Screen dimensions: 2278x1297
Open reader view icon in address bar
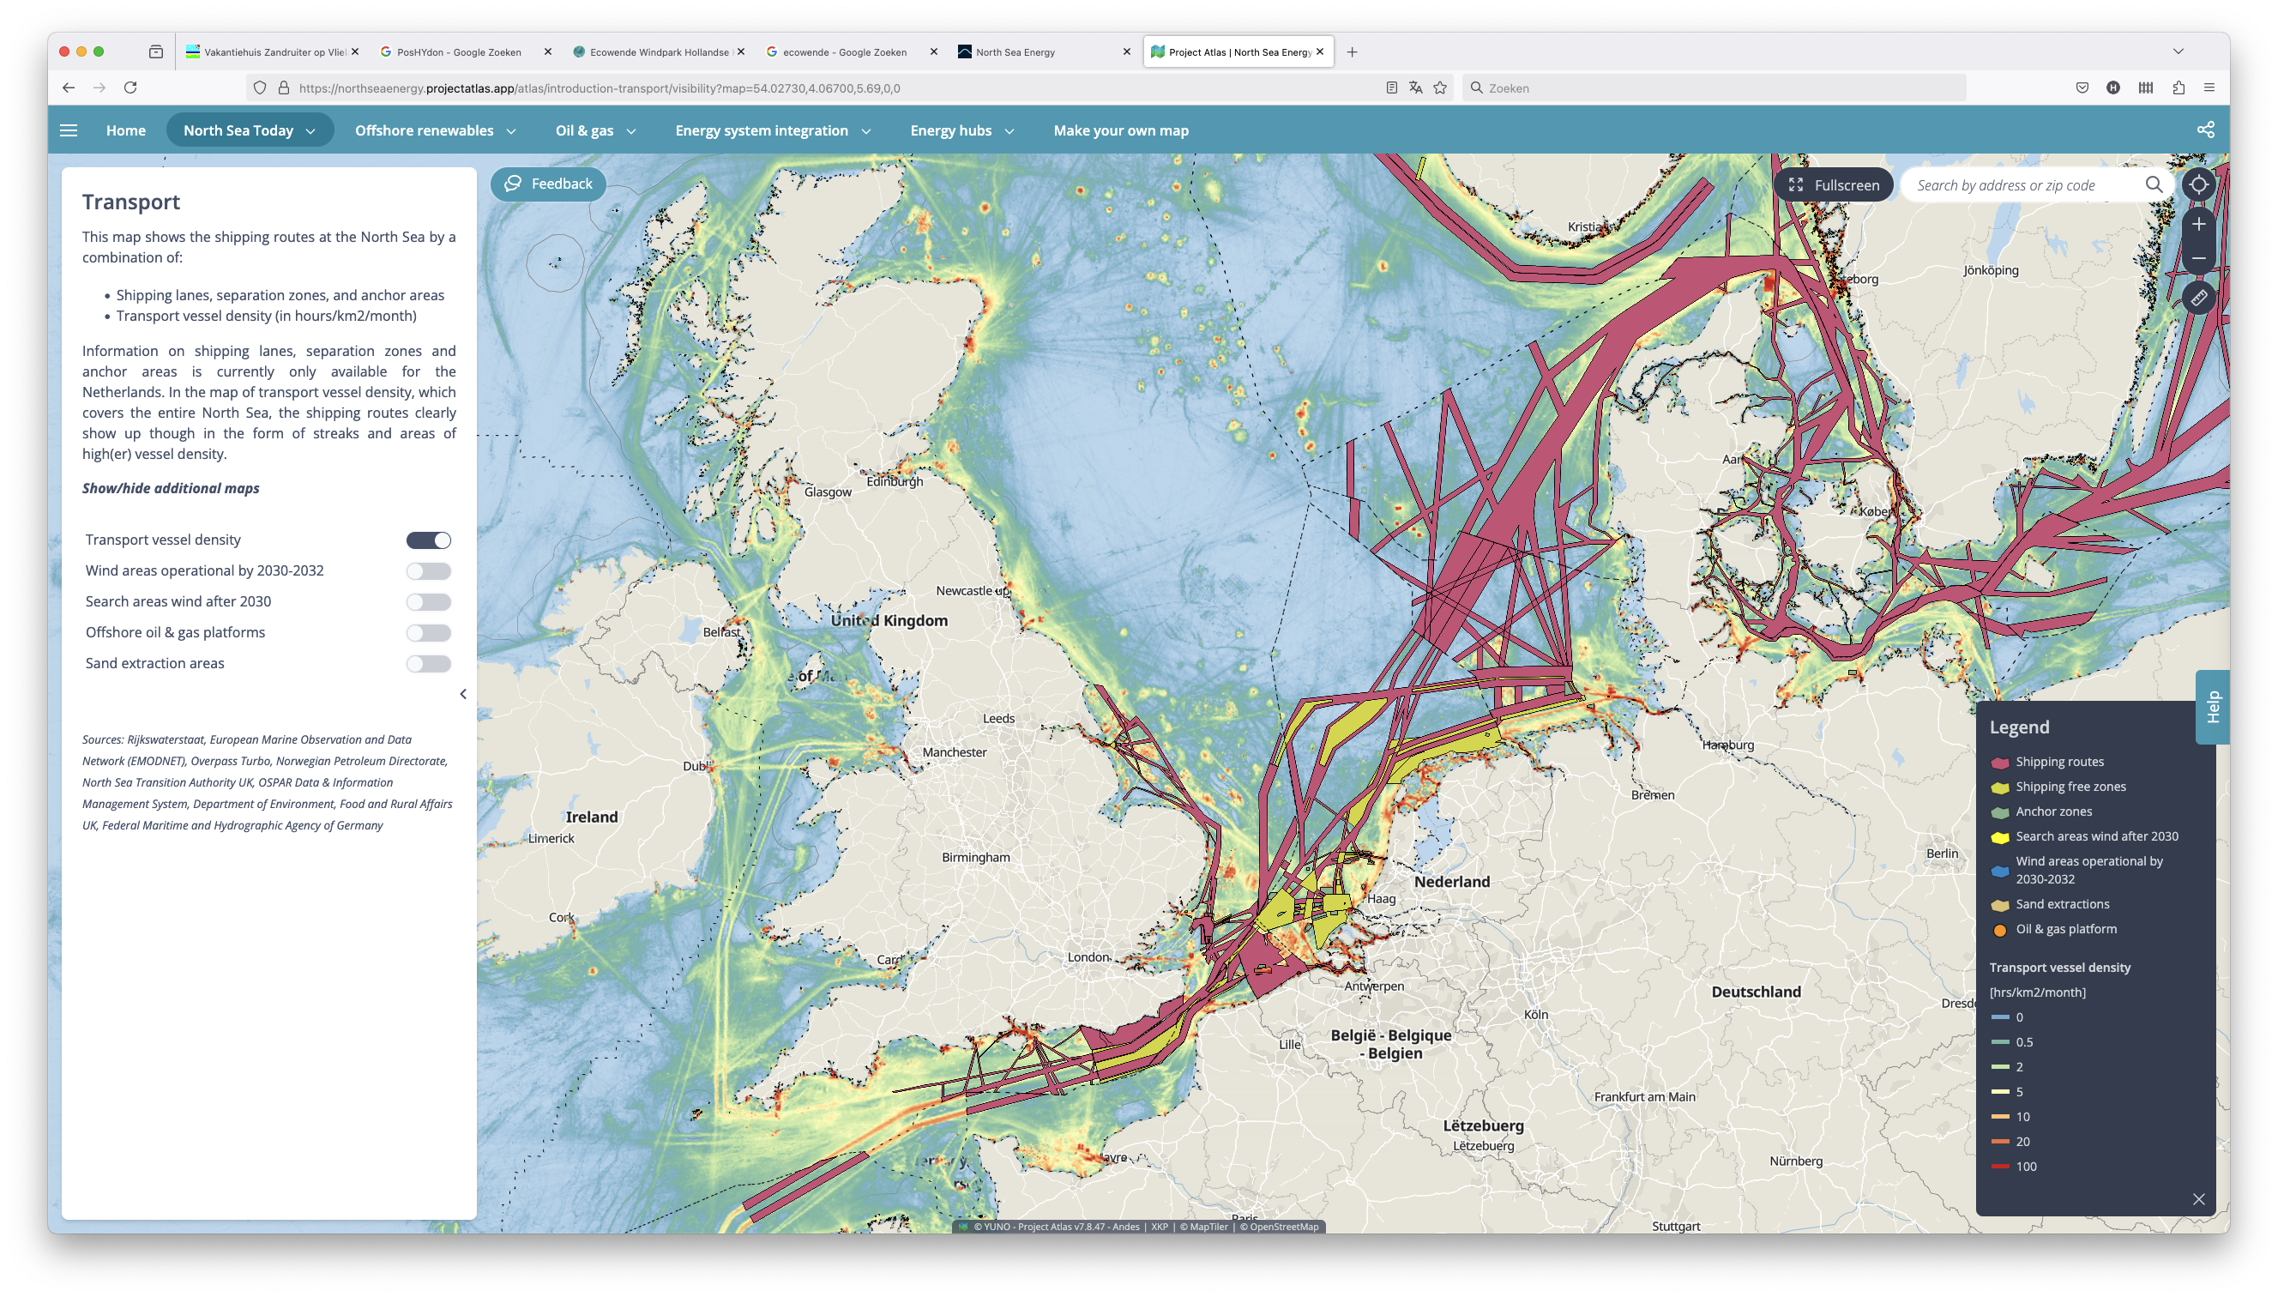point(1391,87)
